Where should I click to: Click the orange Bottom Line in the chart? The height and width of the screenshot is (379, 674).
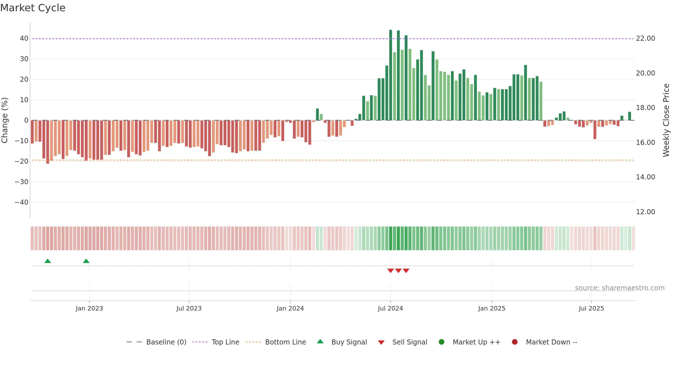333,160
